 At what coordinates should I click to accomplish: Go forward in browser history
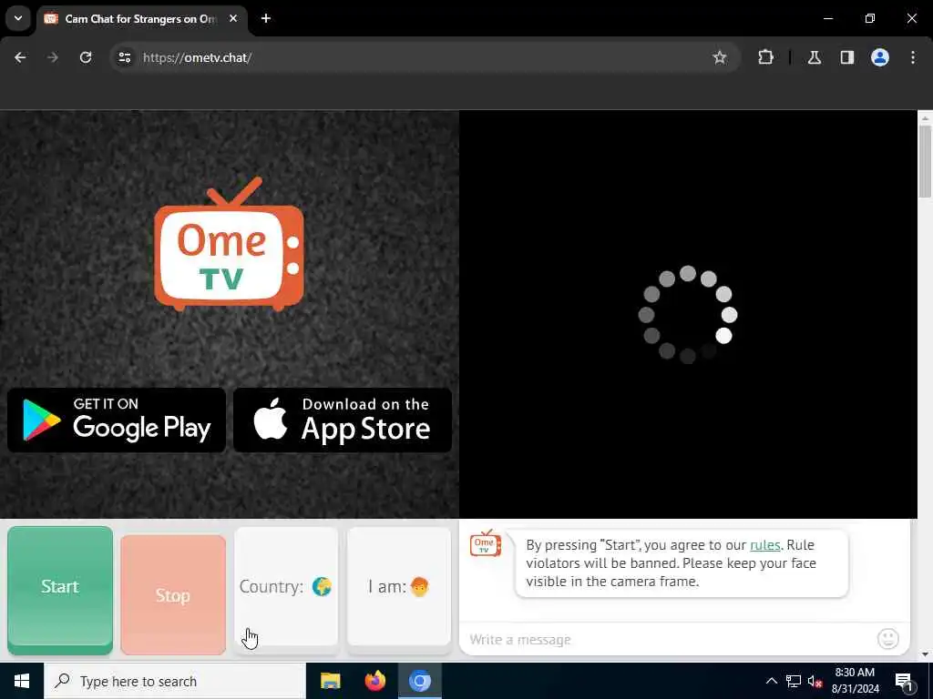pos(53,57)
